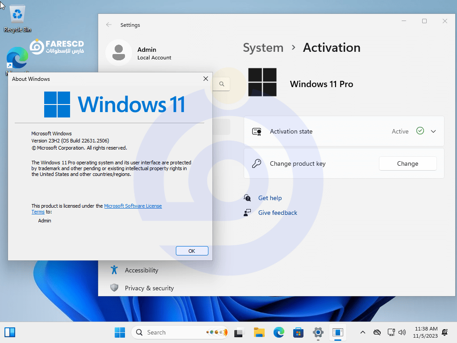The width and height of the screenshot is (457, 343).
Task: Click System in the breadcrumb
Action: click(x=263, y=48)
